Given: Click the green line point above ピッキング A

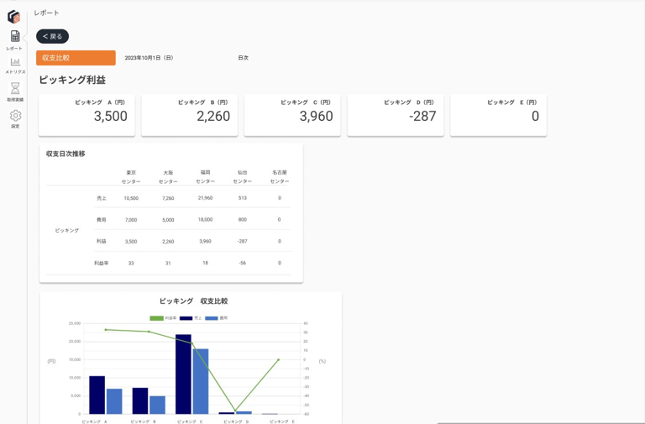Looking at the screenshot, I should tap(105, 330).
